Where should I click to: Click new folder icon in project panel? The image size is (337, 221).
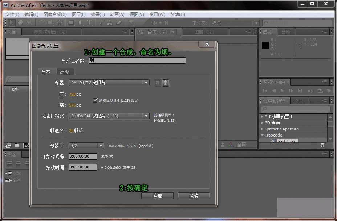click(17, 146)
